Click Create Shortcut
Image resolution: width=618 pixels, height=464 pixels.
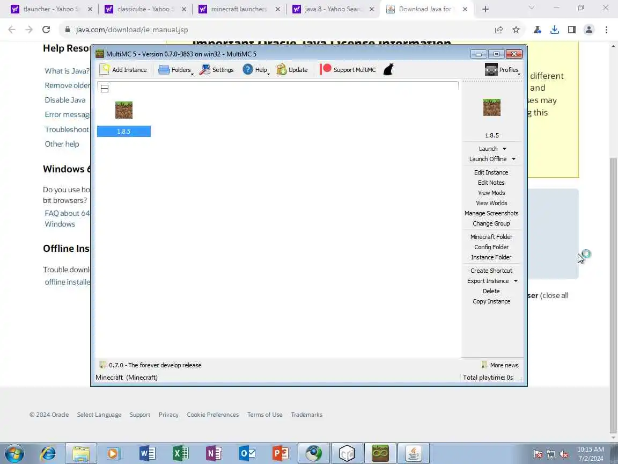(x=491, y=271)
